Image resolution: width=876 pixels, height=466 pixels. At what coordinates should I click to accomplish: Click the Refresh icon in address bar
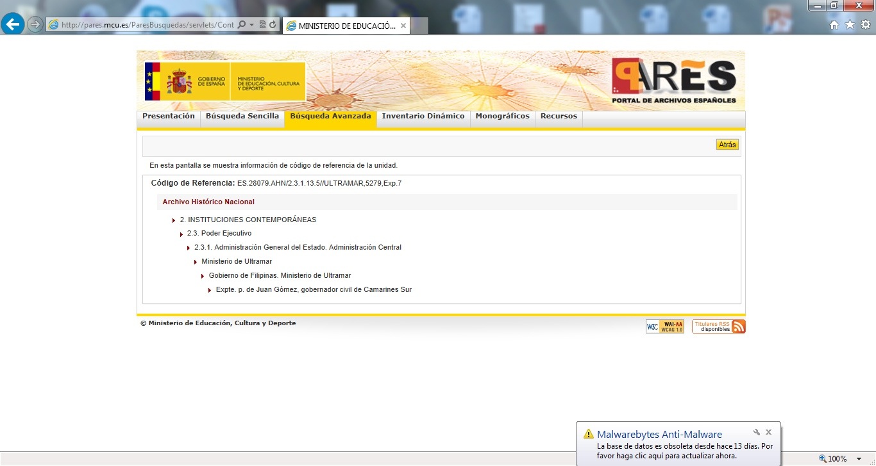click(x=273, y=25)
